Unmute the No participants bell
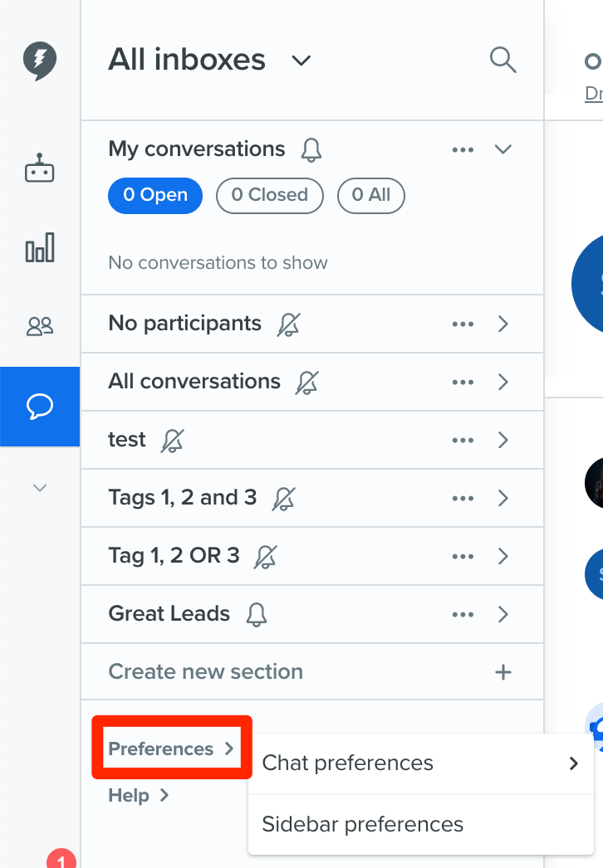This screenshot has width=603, height=868. click(x=288, y=324)
